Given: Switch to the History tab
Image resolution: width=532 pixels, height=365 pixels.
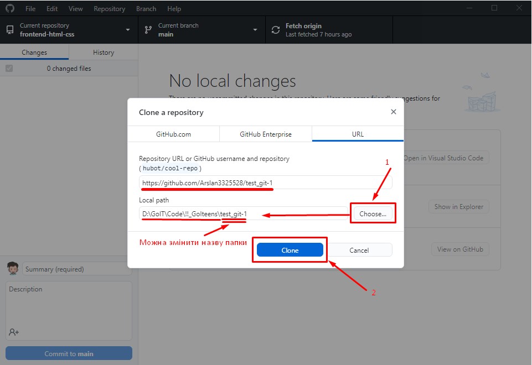Looking at the screenshot, I should point(104,52).
